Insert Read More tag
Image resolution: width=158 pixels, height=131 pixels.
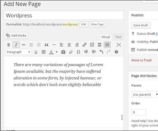[x=99, y=45]
